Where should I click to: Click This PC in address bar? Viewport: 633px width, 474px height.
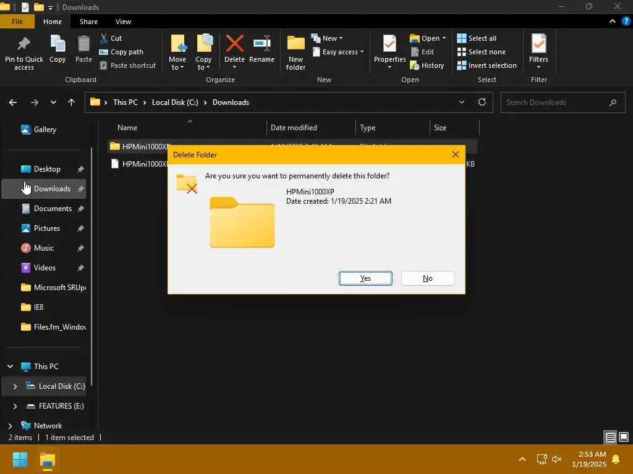[125, 102]
